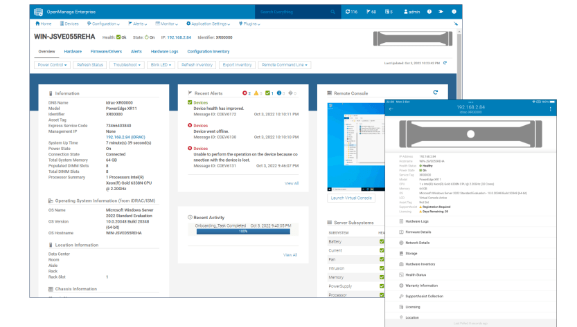This screenshot has height=327, width=577.
Task: Click the search magnifier icon
Action: (332, 12)
